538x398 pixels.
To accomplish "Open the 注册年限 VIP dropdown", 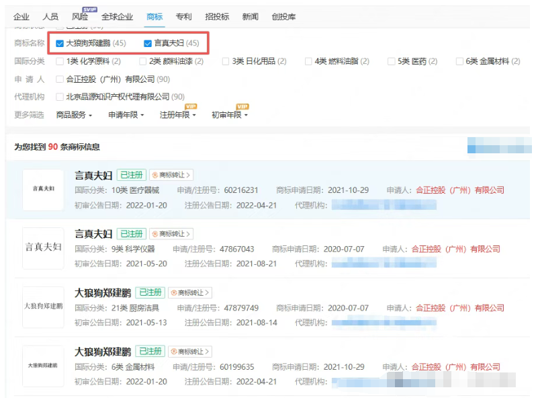I will point(178,115).
